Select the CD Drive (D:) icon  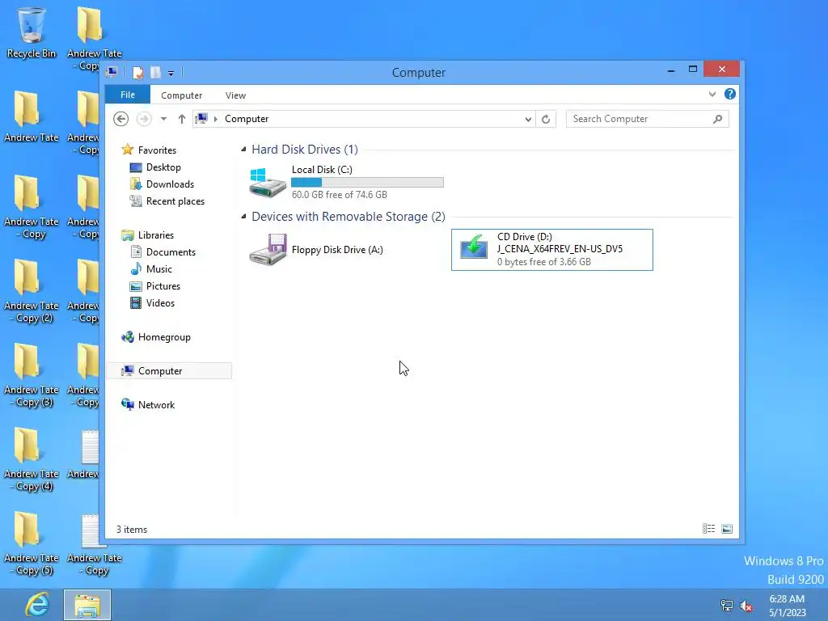(x=473, y=247)
